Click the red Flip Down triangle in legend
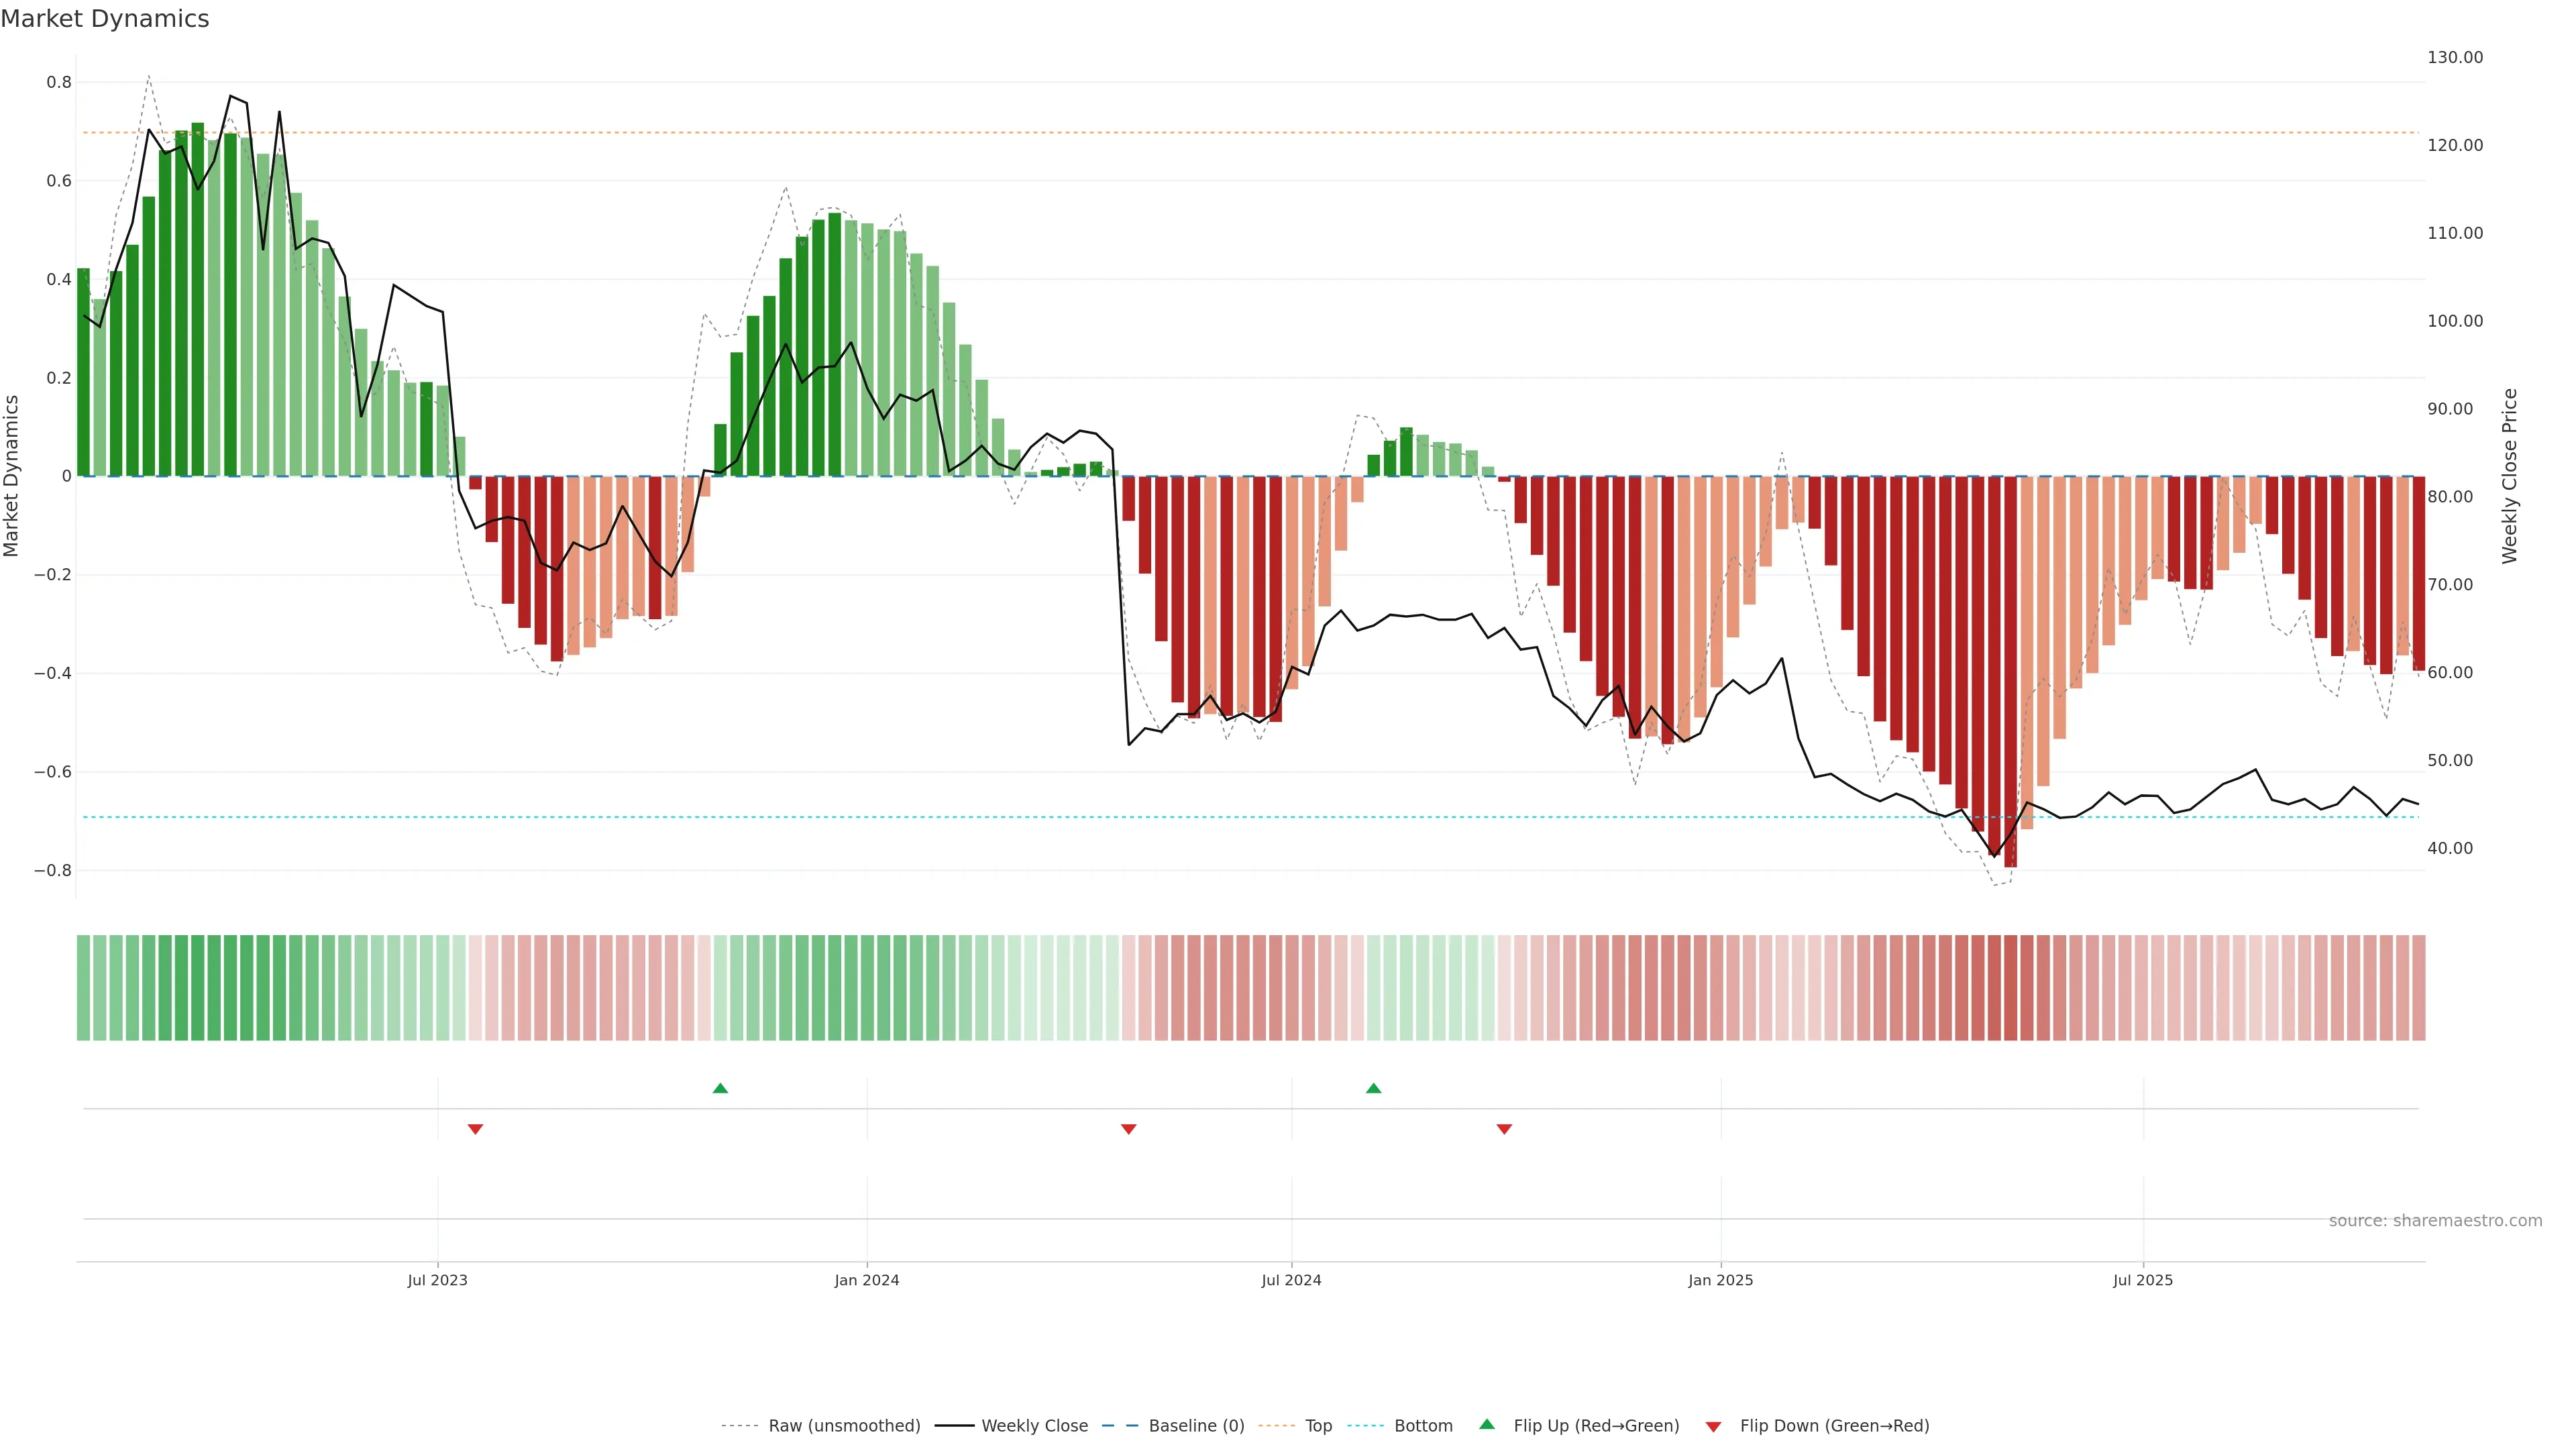The image size is (2576, 1449). pyautogui.click(x=1713, y=1427)
